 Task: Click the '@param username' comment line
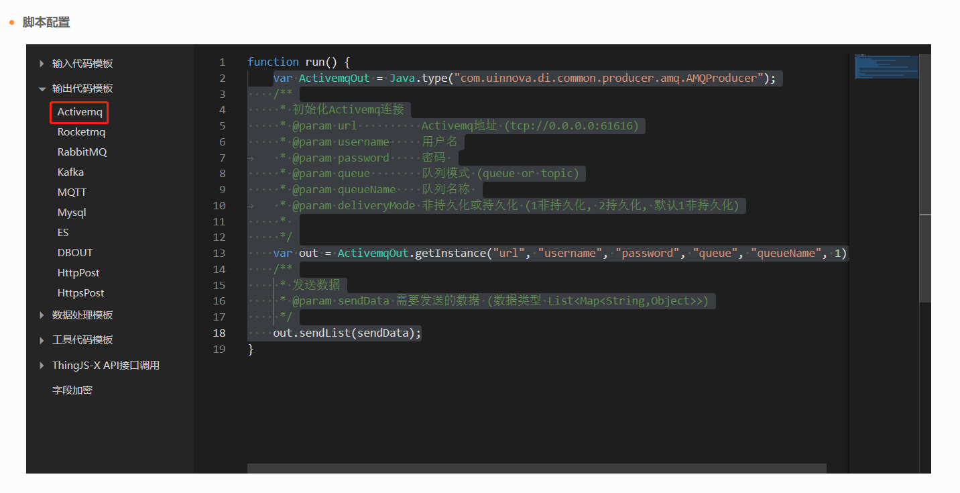coord(369,142)
